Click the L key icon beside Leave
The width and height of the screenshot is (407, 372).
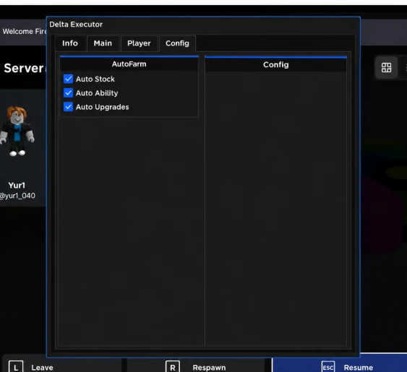click(16, 366)
